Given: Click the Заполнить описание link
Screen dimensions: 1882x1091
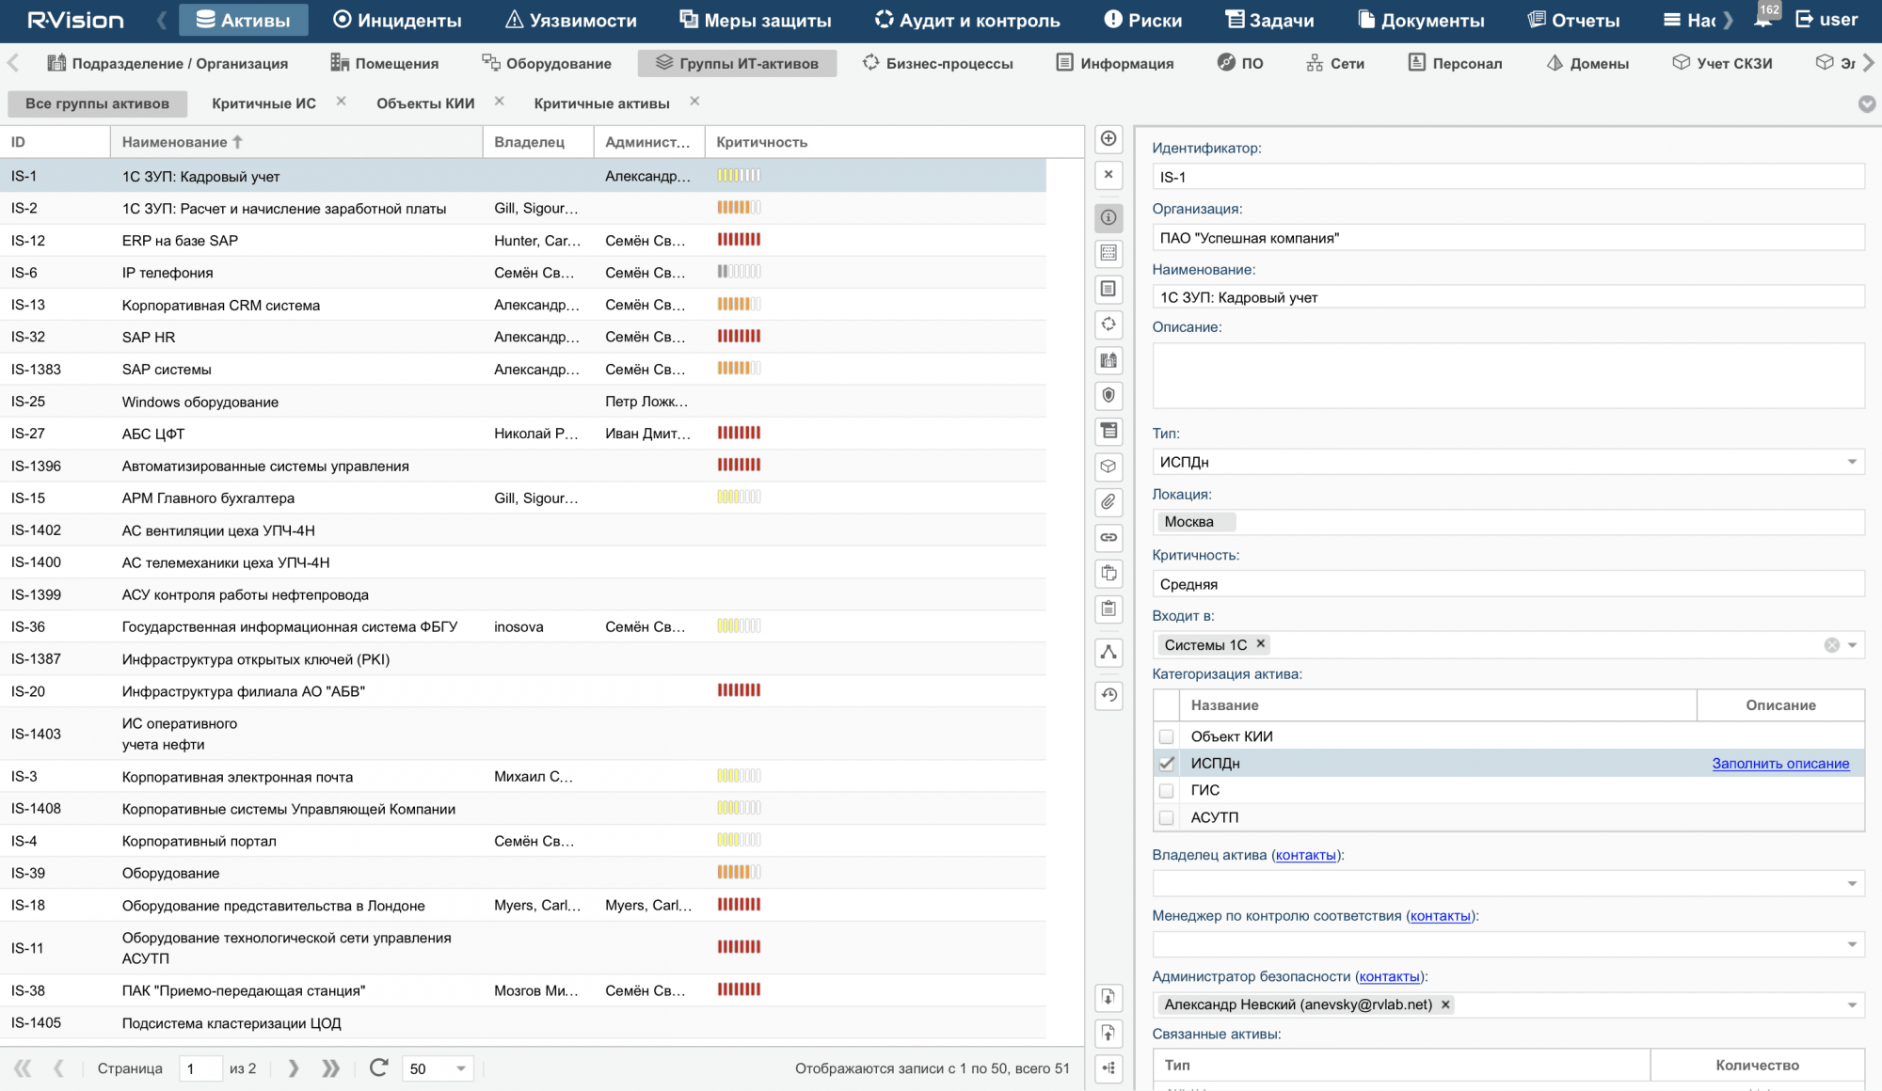Looking at the screenshot, I should (1779, 764).
